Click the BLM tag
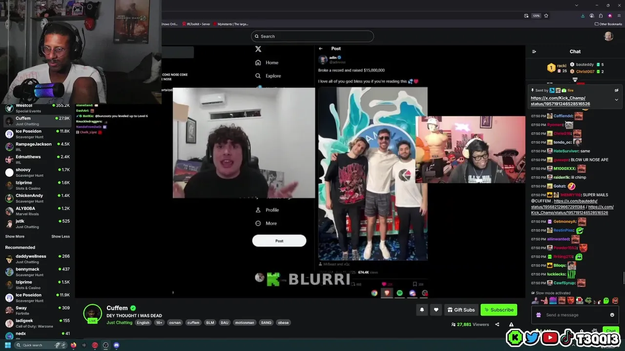The height and width of the screenshot is (351, 625). pos(210,323)
